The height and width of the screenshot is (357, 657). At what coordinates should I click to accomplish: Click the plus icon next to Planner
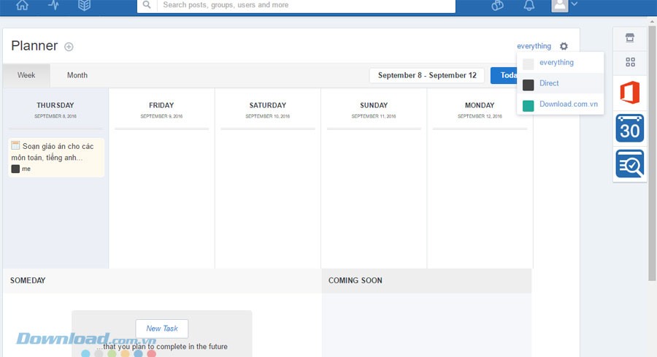(x=69, y=47)
